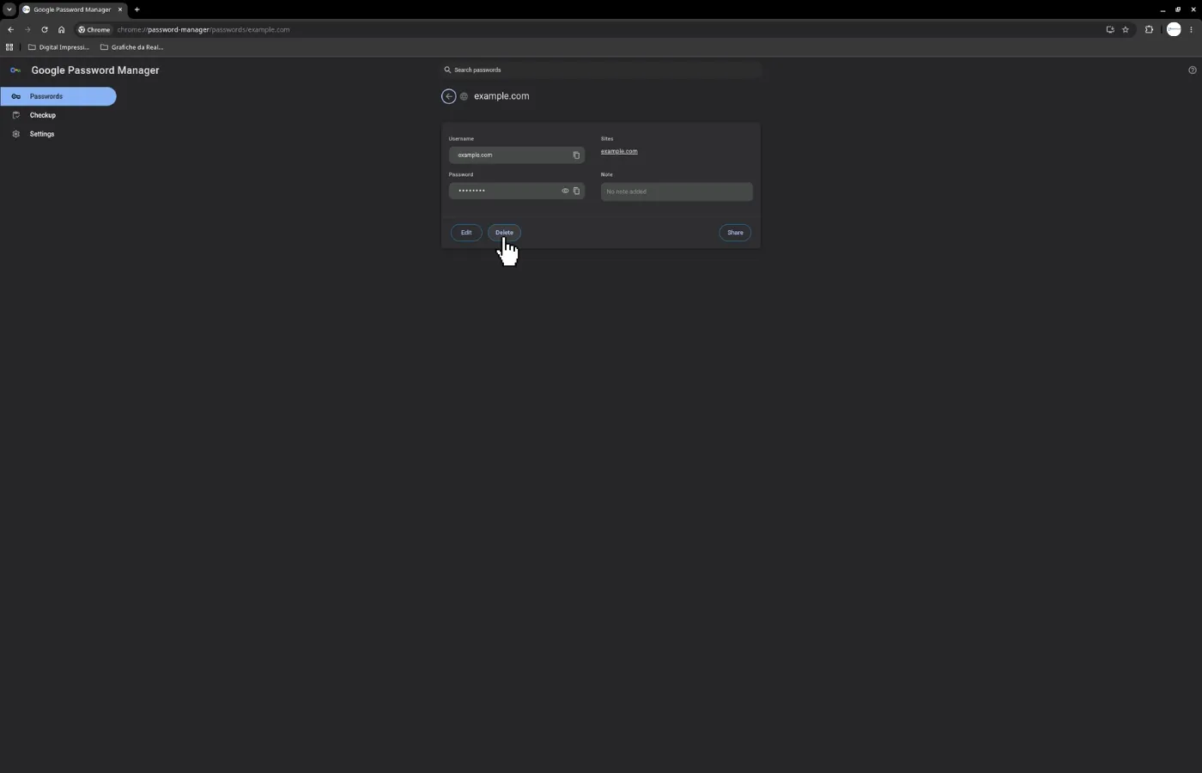The height and width of the screenshot is (773, 1202).
Task: Click the masked Password field
Action: 516,191
